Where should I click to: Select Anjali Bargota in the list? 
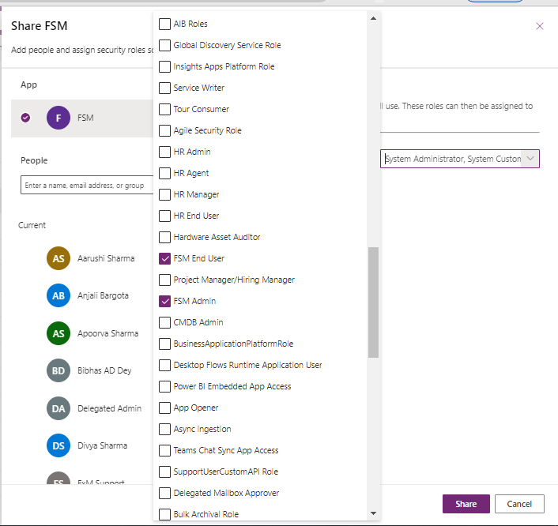tap(103, 295)
